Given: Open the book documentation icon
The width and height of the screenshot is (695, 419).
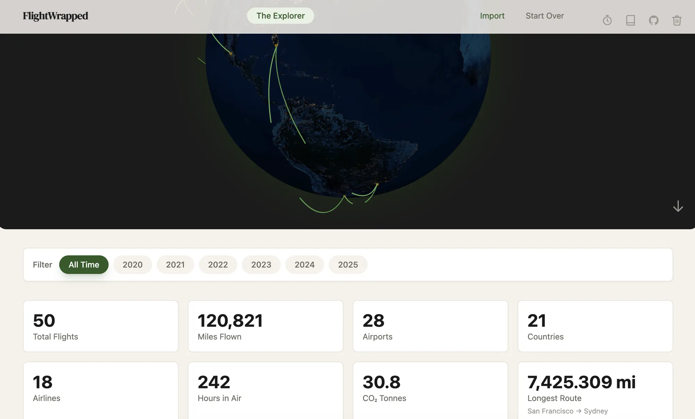Looking at the screenshot, I should (630, 20).
